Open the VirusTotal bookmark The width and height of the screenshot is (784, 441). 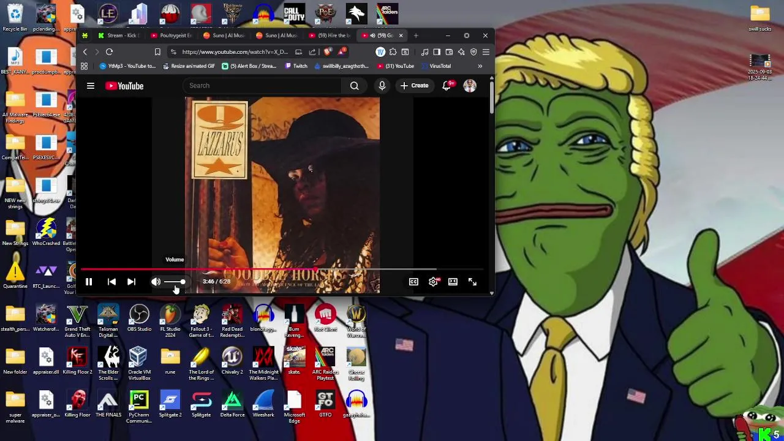click(x=435, y=66)
